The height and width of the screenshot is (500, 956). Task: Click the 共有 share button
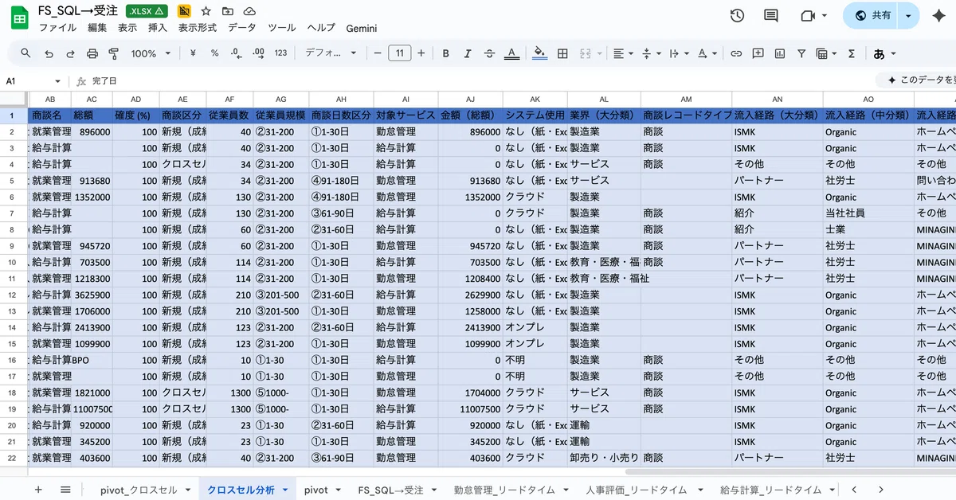coord(872,15)
